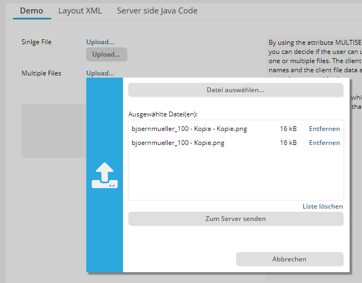Screen dimensions: 362x283
Task: Click the Sinlge File label
Action: [x=37, y=42]
